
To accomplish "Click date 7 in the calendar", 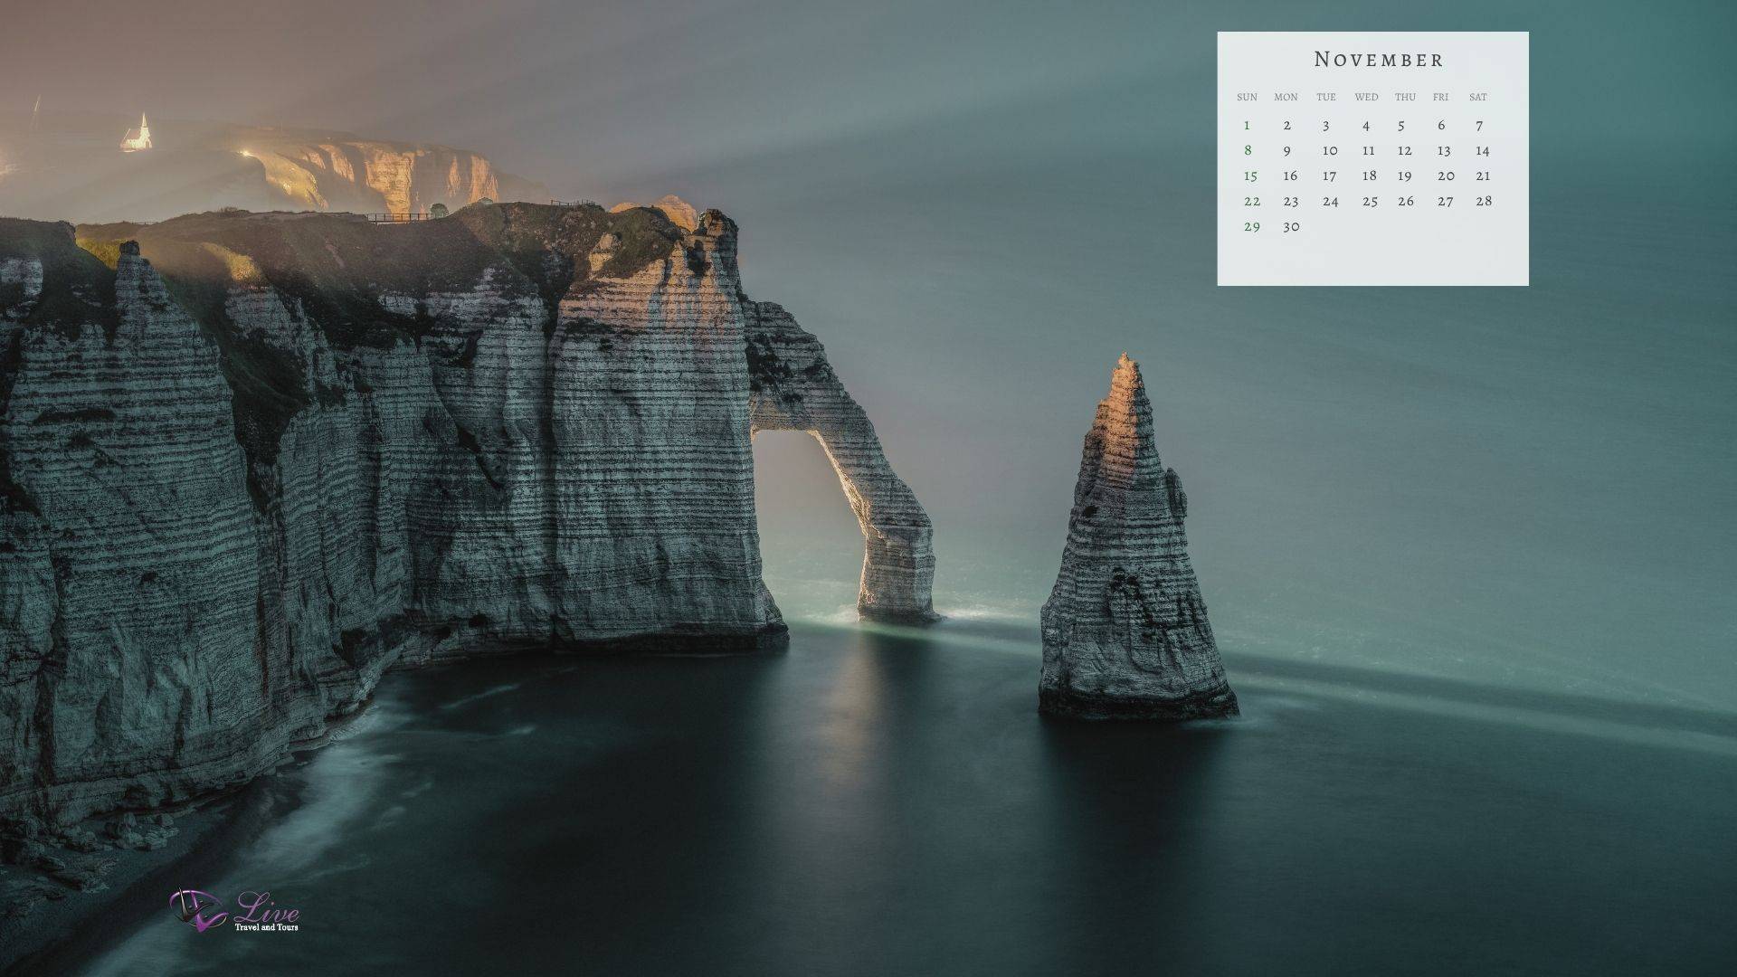I will coord(1479,126).
